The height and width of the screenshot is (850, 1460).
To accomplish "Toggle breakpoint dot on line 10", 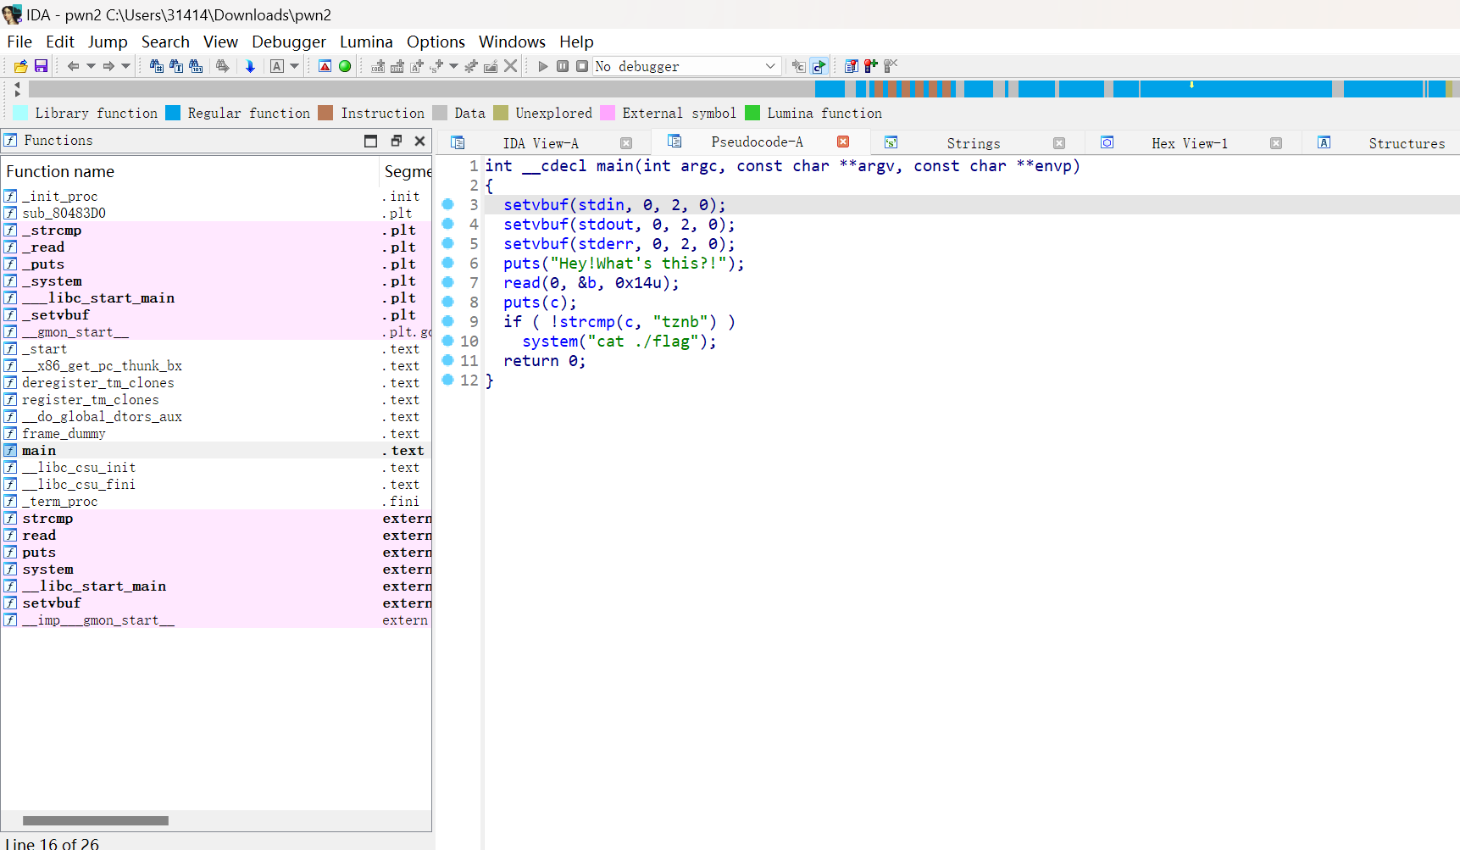I will tap(448, 341).
